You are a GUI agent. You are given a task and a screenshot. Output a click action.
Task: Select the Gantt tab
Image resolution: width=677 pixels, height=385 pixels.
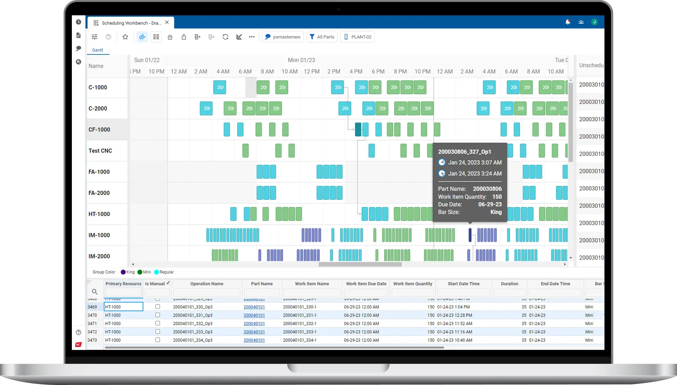click(97, 50)
